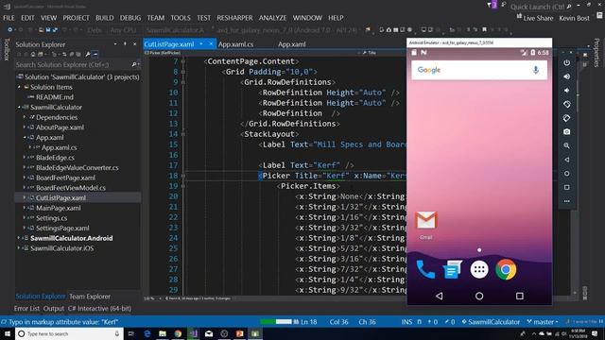Open the RESHARPER menu
605x340 pixels.
click(x=234, y=18)
